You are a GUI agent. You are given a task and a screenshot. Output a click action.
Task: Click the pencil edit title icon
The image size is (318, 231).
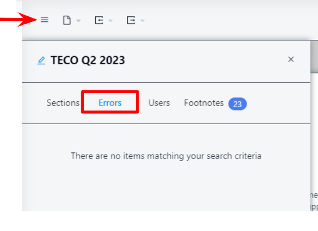(x=41, y=61)
